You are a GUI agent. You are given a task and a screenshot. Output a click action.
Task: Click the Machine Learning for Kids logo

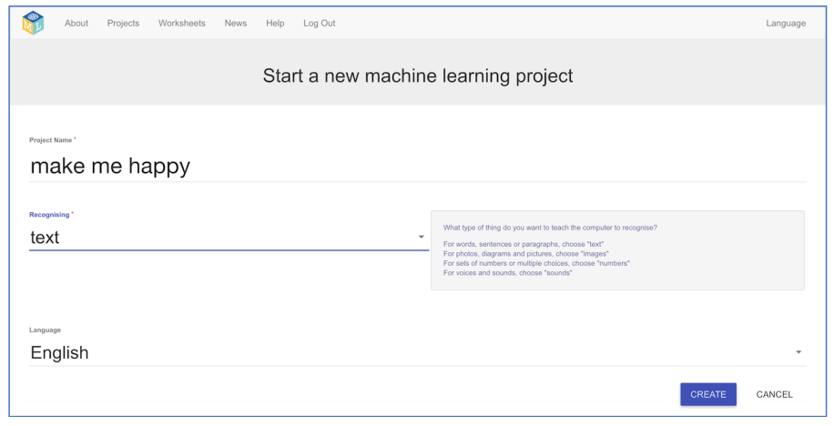(x=33, y=23)
